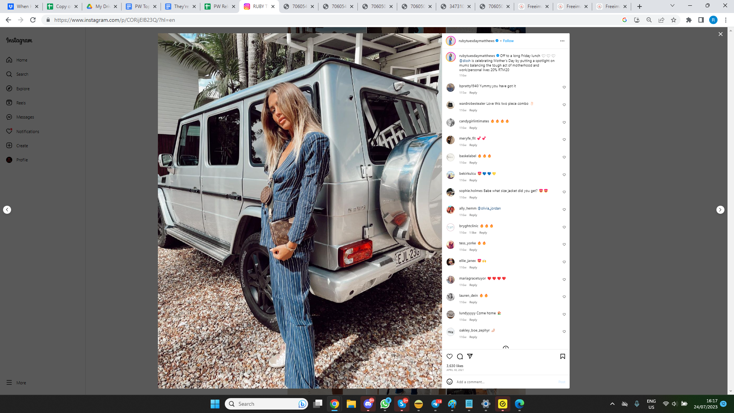Open Notifications in sidebar

click(x=28, y=132)
